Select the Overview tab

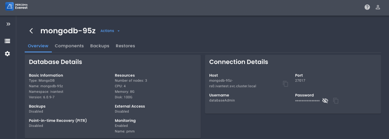pyautogui.click(x=38, y=46)
